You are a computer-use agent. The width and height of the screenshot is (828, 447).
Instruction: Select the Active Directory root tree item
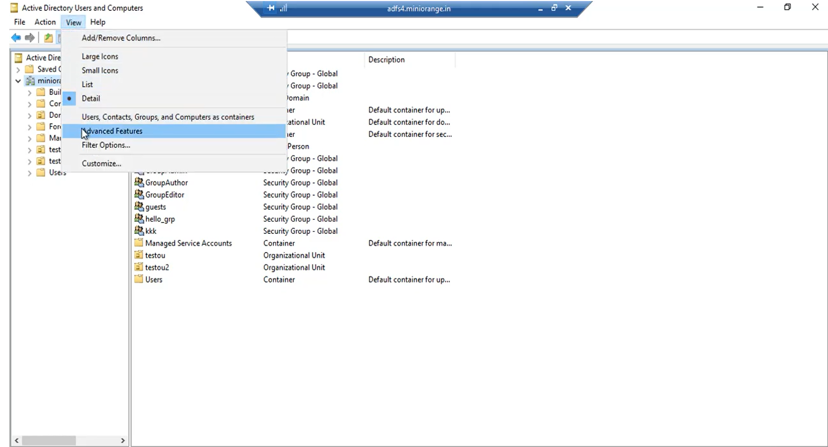43,58
